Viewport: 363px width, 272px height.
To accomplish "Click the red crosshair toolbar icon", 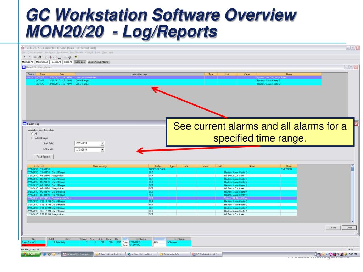I will [x=50, y=57].
